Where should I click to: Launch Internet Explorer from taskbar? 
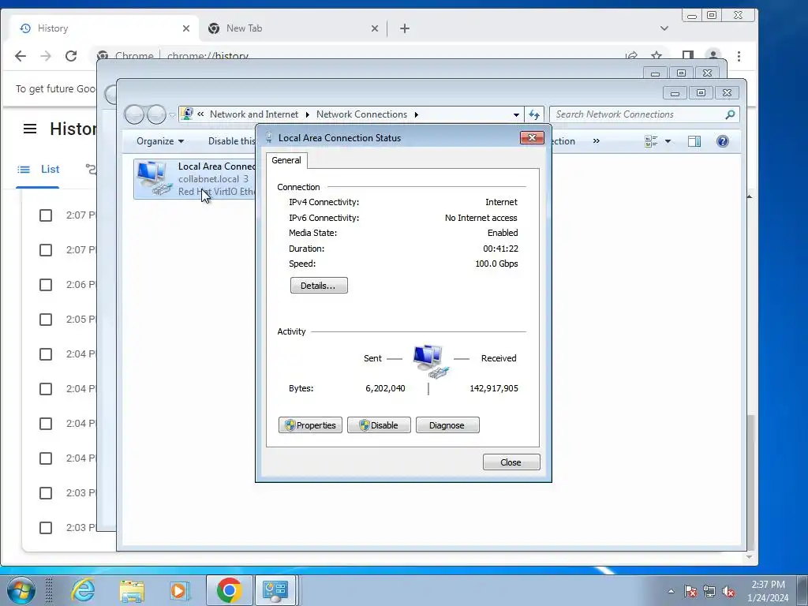pos(83,590)
